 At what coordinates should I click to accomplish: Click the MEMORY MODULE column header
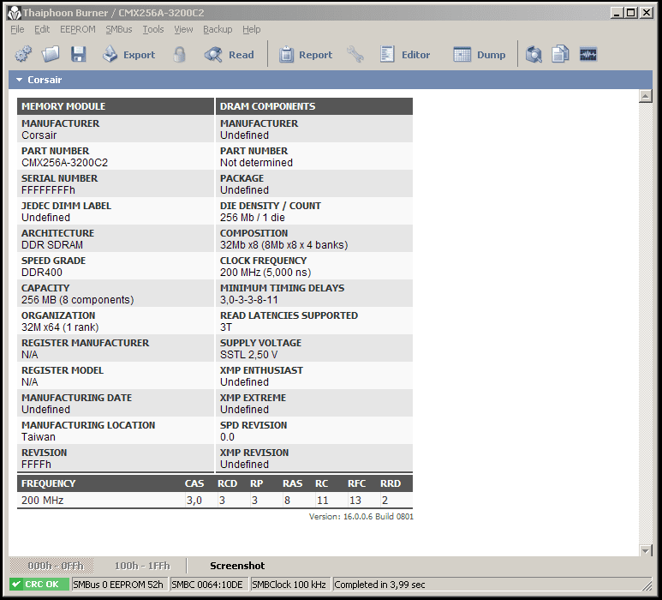[x=116, y=106]
